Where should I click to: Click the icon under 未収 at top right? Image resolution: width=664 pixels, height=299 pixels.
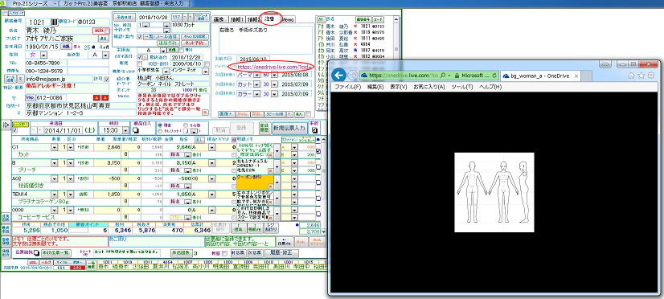[314, 130]
